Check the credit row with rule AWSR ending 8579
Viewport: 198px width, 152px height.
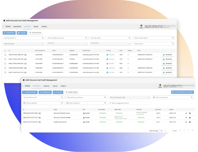click(5, 59)
